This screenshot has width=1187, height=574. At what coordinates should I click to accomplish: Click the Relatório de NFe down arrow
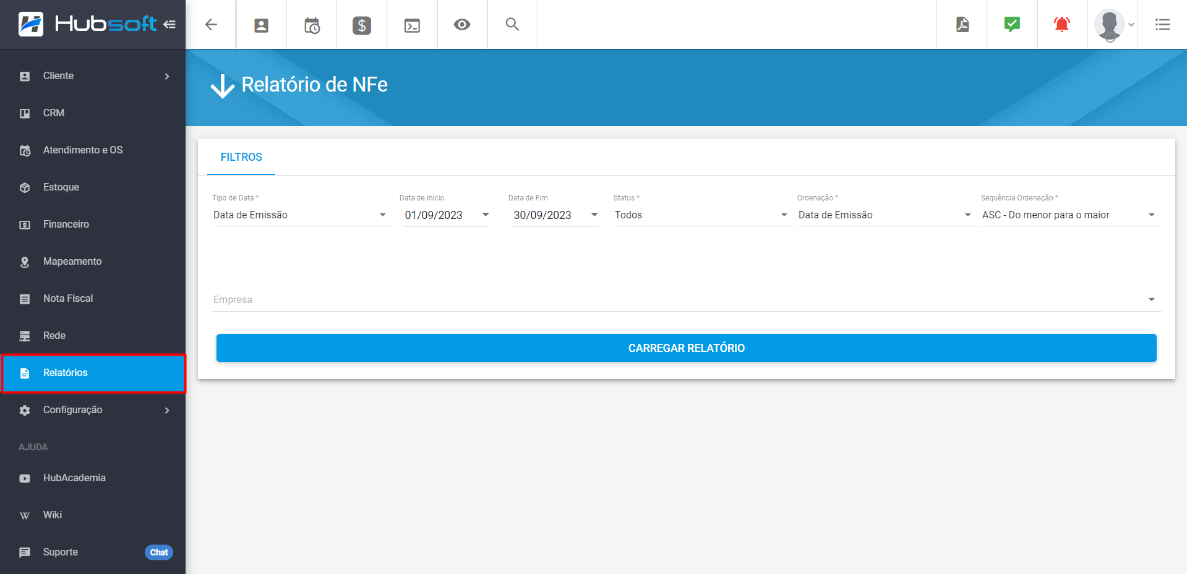coord(223,87)
